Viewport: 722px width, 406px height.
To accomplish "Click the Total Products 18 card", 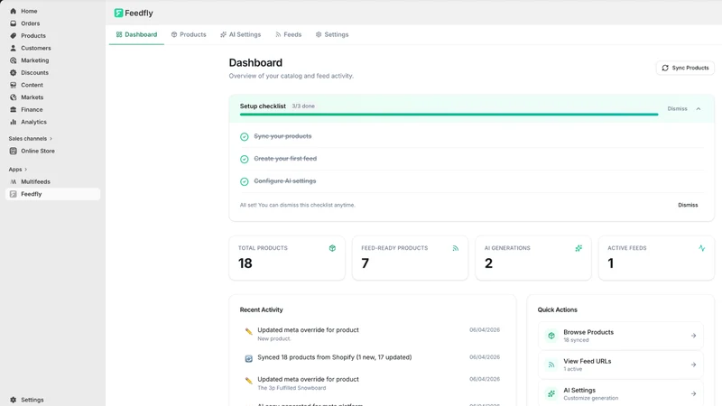I will tap(287, 258).
